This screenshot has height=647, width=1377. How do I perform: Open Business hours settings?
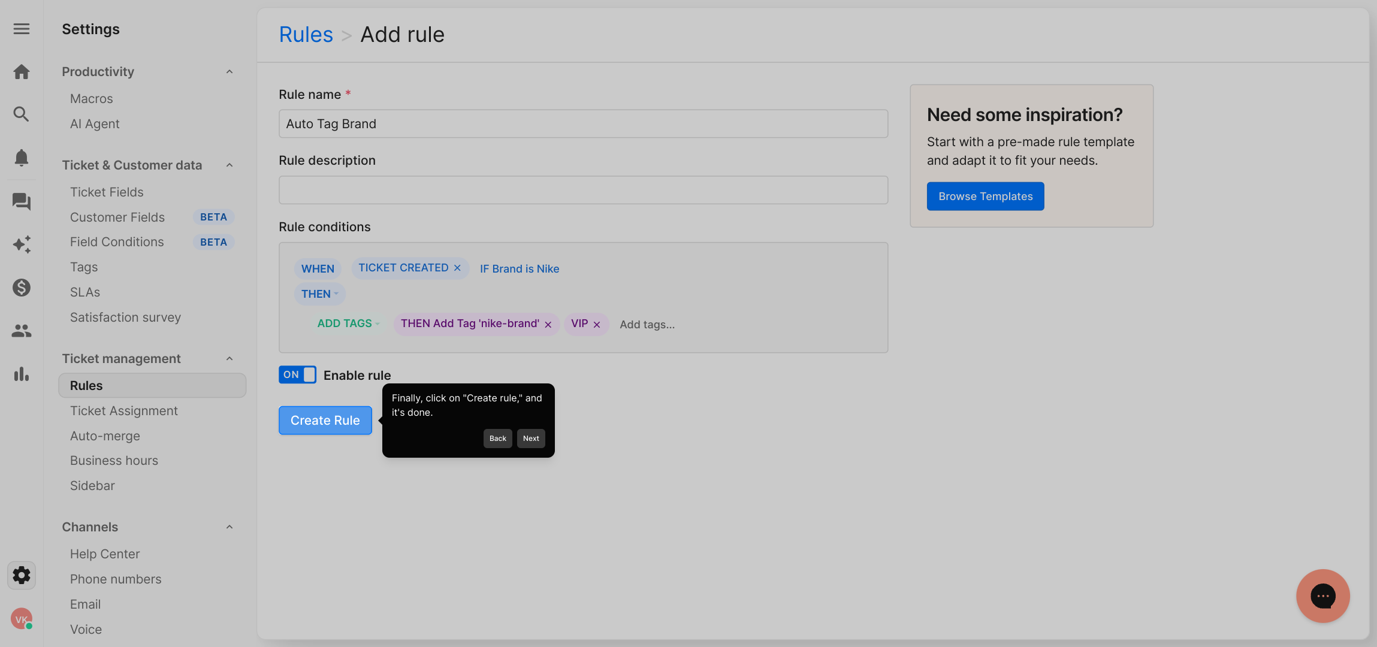114,461
